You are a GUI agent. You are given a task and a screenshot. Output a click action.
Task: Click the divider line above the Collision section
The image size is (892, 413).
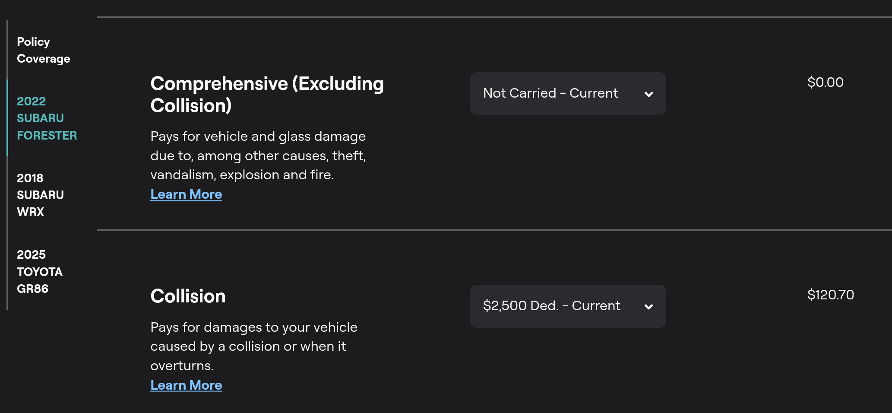click(x=494, y=230)
